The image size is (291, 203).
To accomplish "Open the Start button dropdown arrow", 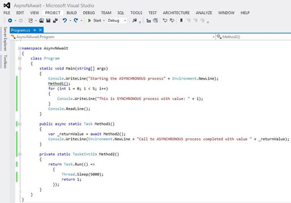I will click(x=104, y=21).
